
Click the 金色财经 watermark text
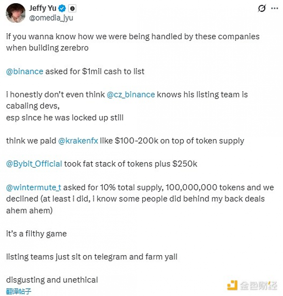258,285
